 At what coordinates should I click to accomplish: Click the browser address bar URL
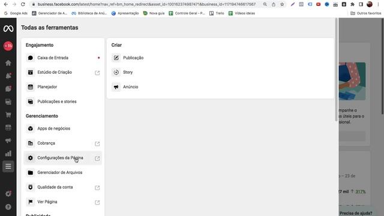click(x=146, y=4)
